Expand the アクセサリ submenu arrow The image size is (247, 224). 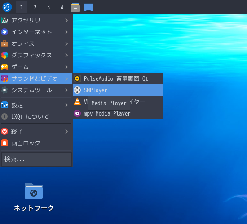(x=66, y=20)
